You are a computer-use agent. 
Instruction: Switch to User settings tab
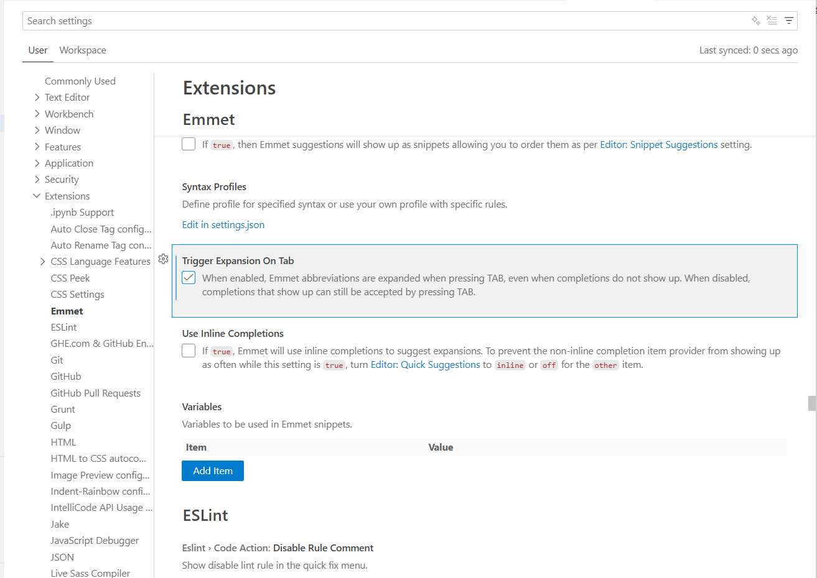coord(38,50)
